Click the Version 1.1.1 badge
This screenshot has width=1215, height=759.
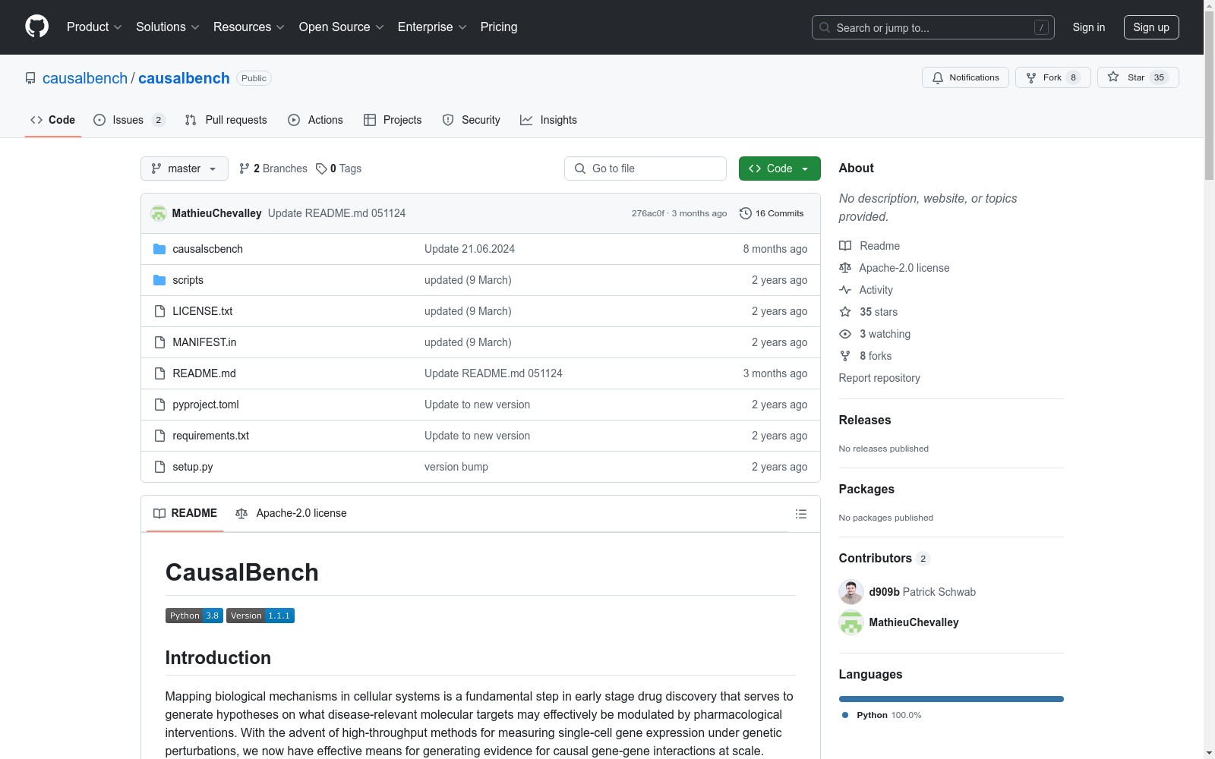tap(260, 616)
